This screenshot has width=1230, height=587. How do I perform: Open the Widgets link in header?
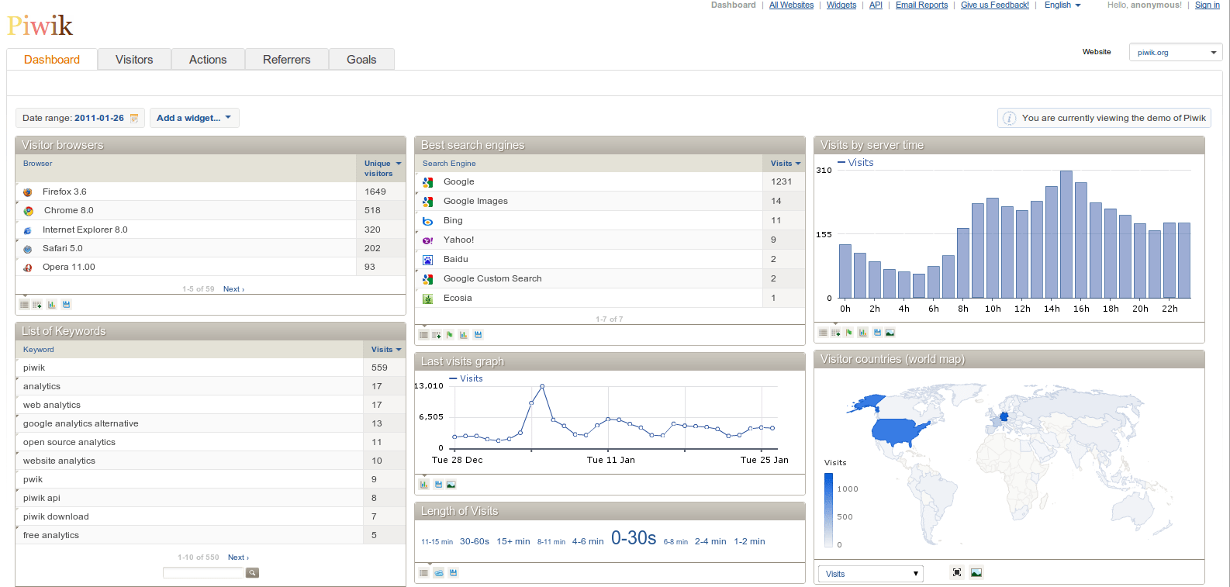pyautogui.click(x=841, y=5)
